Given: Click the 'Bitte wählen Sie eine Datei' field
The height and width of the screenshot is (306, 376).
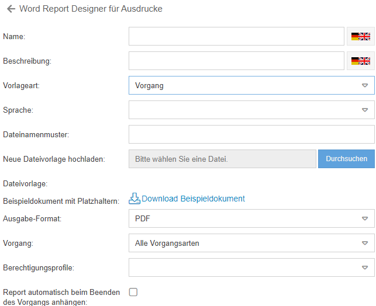Looking at the screenshot, I should (222, 159).
